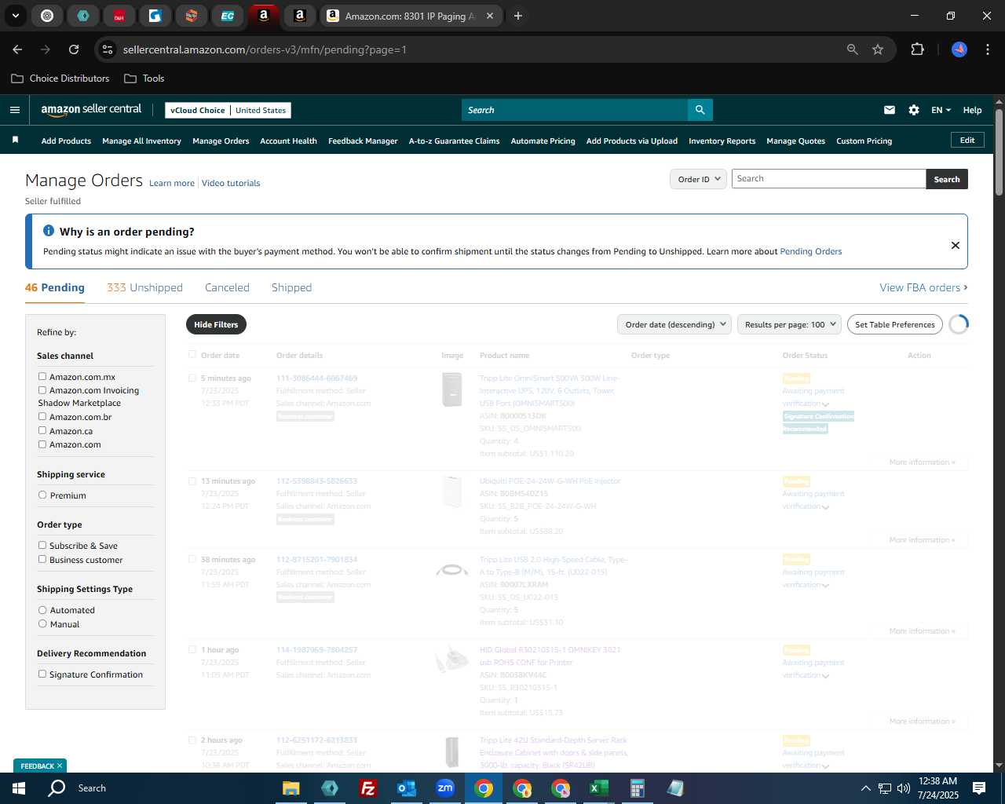Switch to the 333 Unshipped tab
The height and width of the screenshot is (804, 1005).
(x=144, y=287)
